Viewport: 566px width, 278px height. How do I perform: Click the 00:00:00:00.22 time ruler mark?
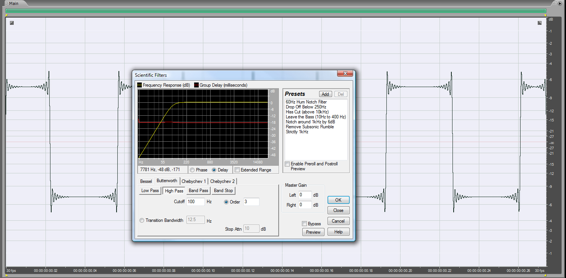pyautogui.click(x=440, y=271)
